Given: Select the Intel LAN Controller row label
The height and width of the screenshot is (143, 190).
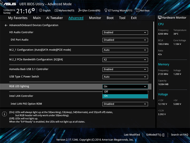Looking at the screenshot, I should pyautogui.click(x=21, y=96).
